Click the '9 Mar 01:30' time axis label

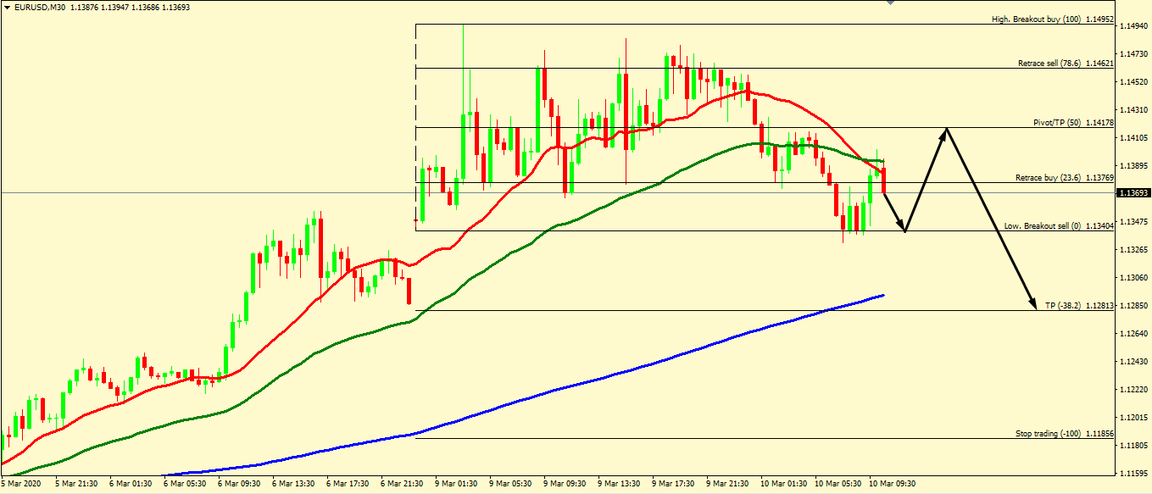458,484
